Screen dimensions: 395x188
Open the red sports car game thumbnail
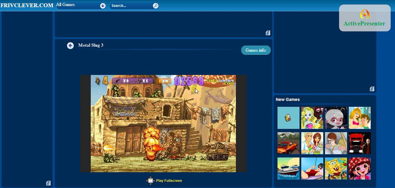point(288,143)
